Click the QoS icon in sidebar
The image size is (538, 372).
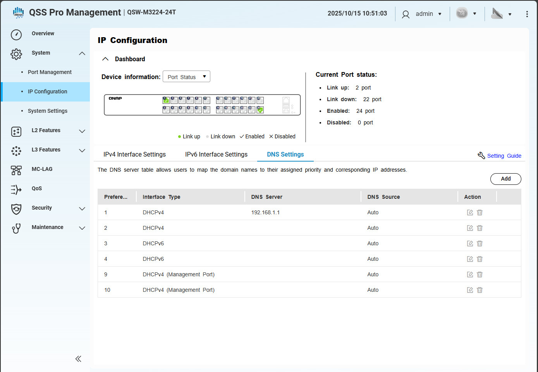pos(16,189)
